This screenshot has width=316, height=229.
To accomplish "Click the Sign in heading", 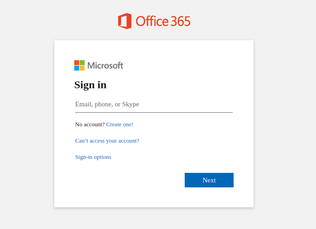I will point(90,85).
